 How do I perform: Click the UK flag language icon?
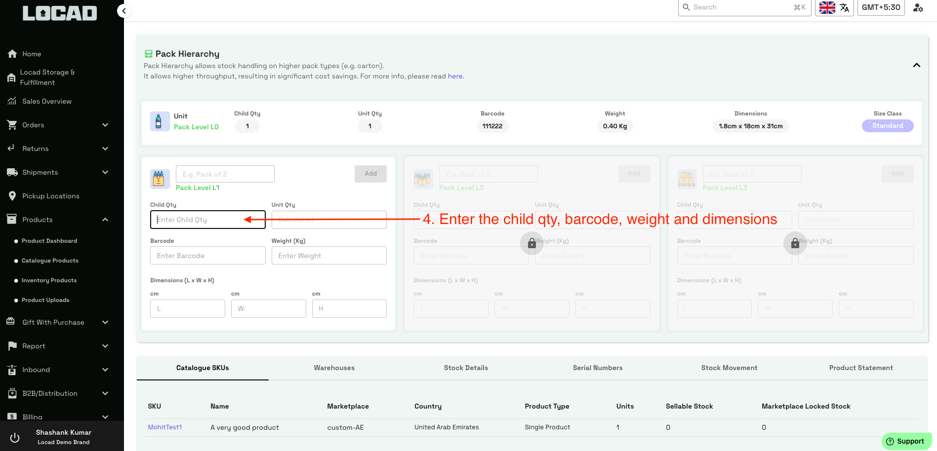tap(827, 7)
